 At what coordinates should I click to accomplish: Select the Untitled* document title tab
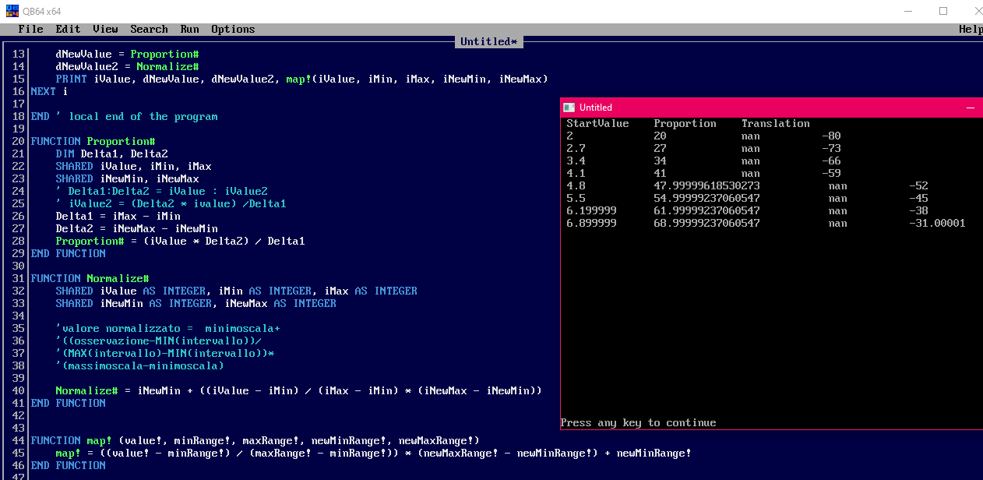tap(488, 41)
